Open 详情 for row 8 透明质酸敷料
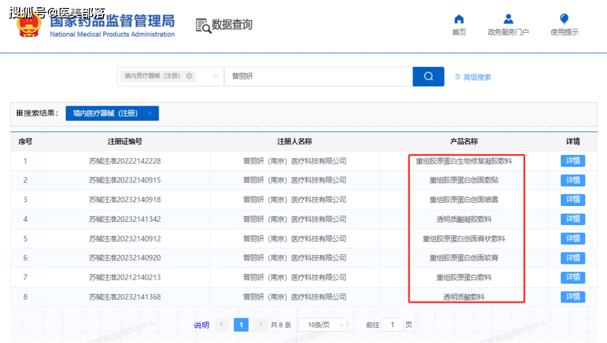This screenshot has height=343, width=607. click(x=573, y=297)
